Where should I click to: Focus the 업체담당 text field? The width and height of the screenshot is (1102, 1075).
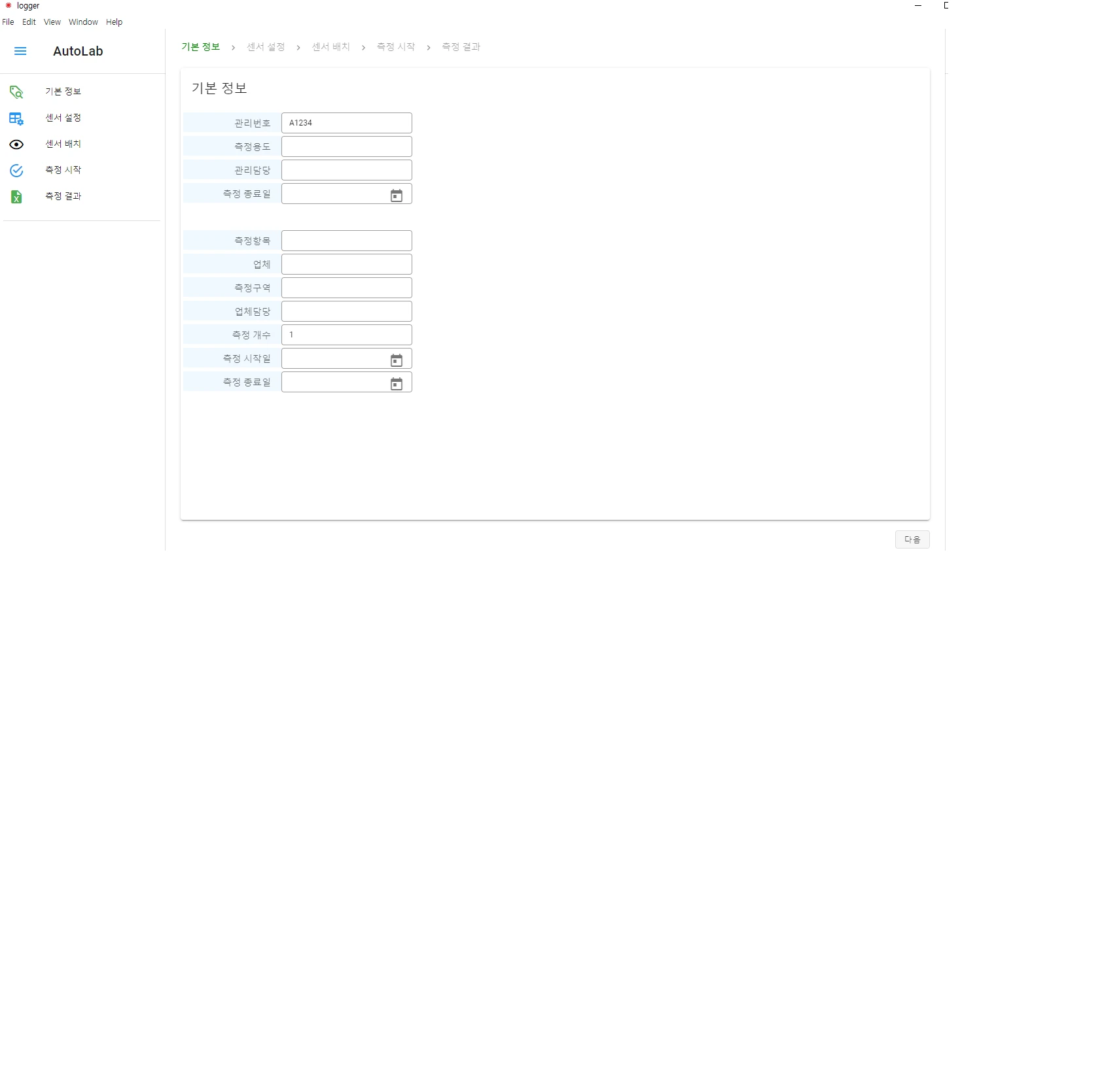click(346, 311)
